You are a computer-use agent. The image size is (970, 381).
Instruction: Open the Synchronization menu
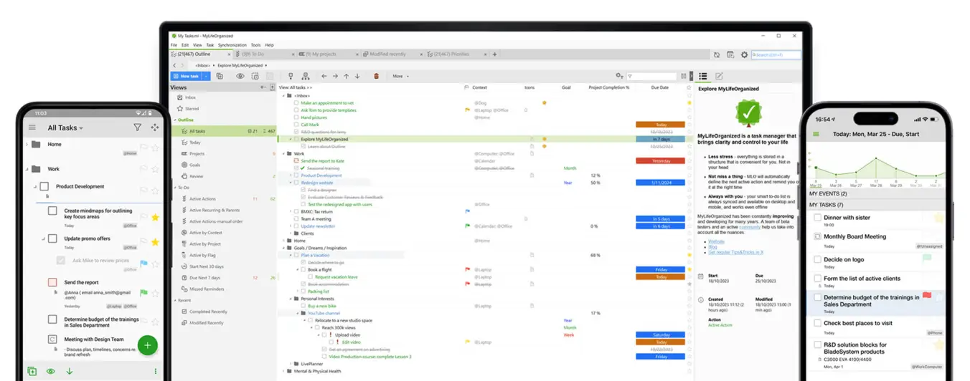[232, 45]
